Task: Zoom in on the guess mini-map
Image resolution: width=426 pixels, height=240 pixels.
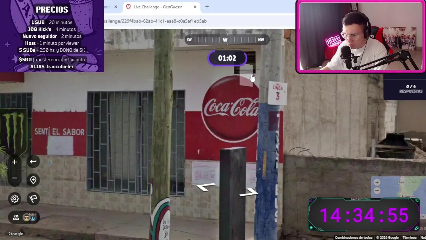Action: pos(377,182)
